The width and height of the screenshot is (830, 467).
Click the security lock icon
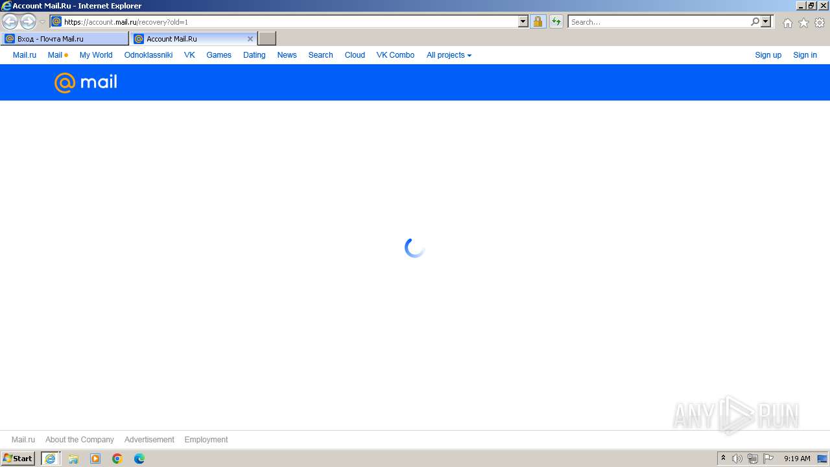tap(538, 22)
